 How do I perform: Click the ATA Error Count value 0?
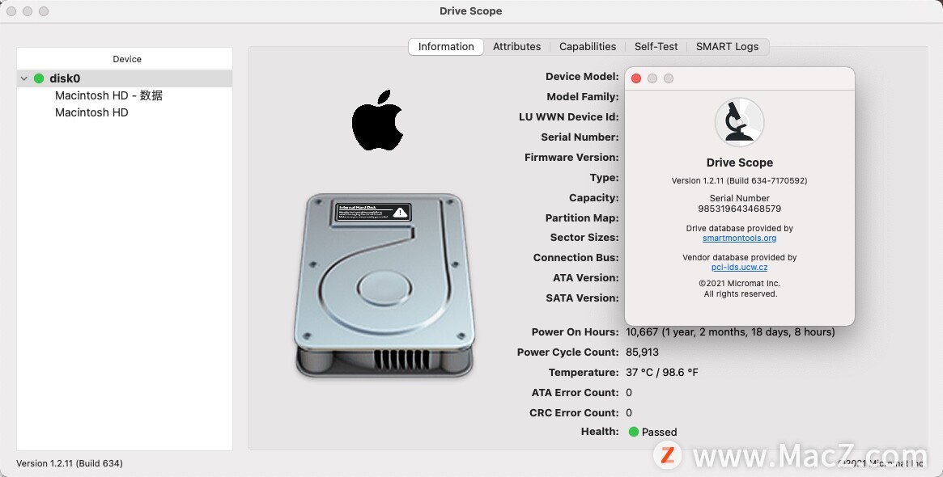pos(628,392)
